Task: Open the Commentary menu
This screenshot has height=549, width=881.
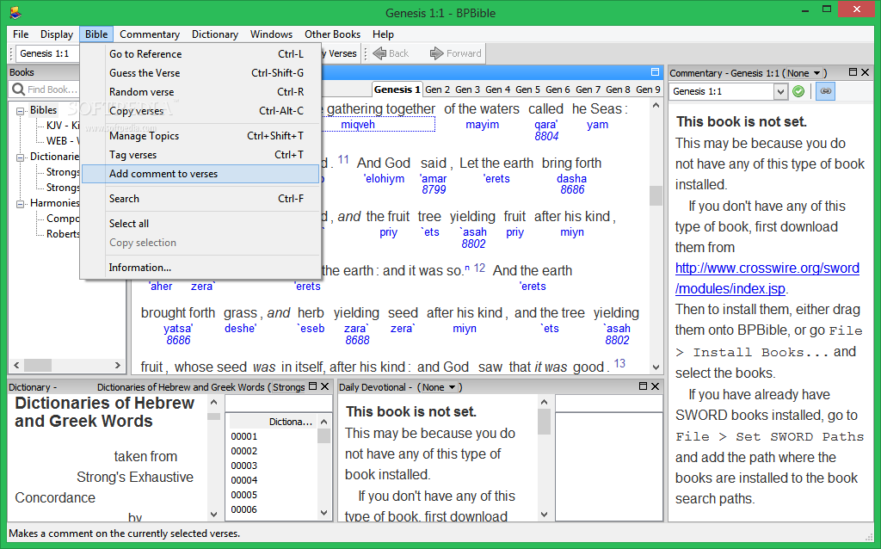Action: click(x=150, y=34)
